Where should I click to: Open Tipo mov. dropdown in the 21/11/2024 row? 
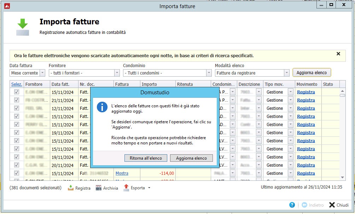click(x=291, y=100)
